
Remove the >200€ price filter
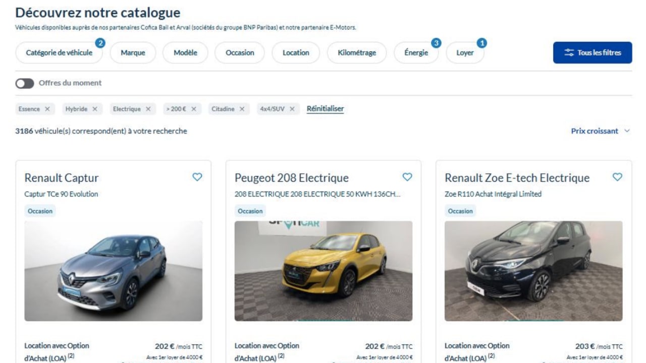[195, 108]
